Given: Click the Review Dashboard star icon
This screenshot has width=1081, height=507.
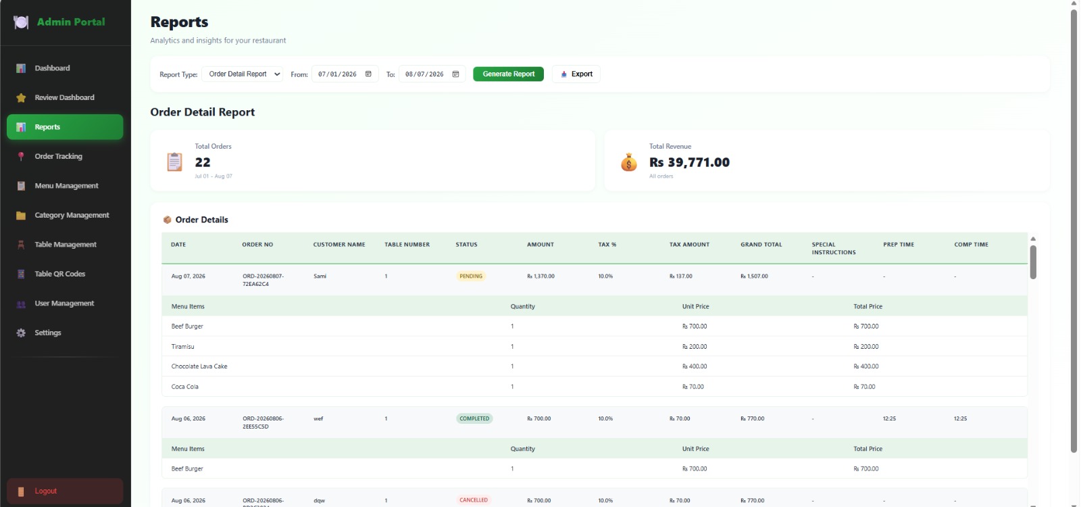Looking at the screenshot, I should 21,97.
